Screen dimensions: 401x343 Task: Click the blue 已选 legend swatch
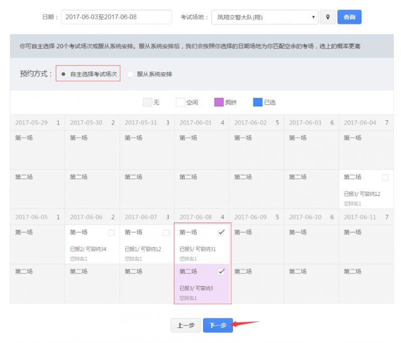click(x=258, y=102)
